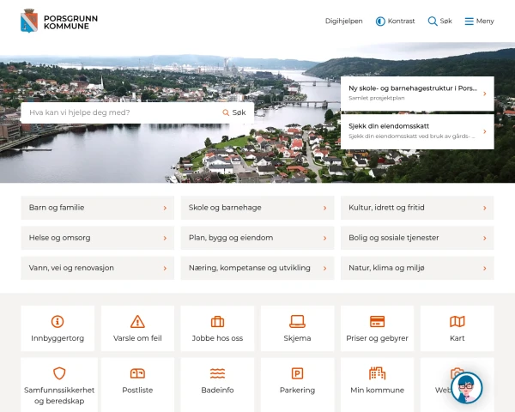The image size is (515, 412).
Task: Click the chevron beside Helse og omsorg
Action: (165, 239)
